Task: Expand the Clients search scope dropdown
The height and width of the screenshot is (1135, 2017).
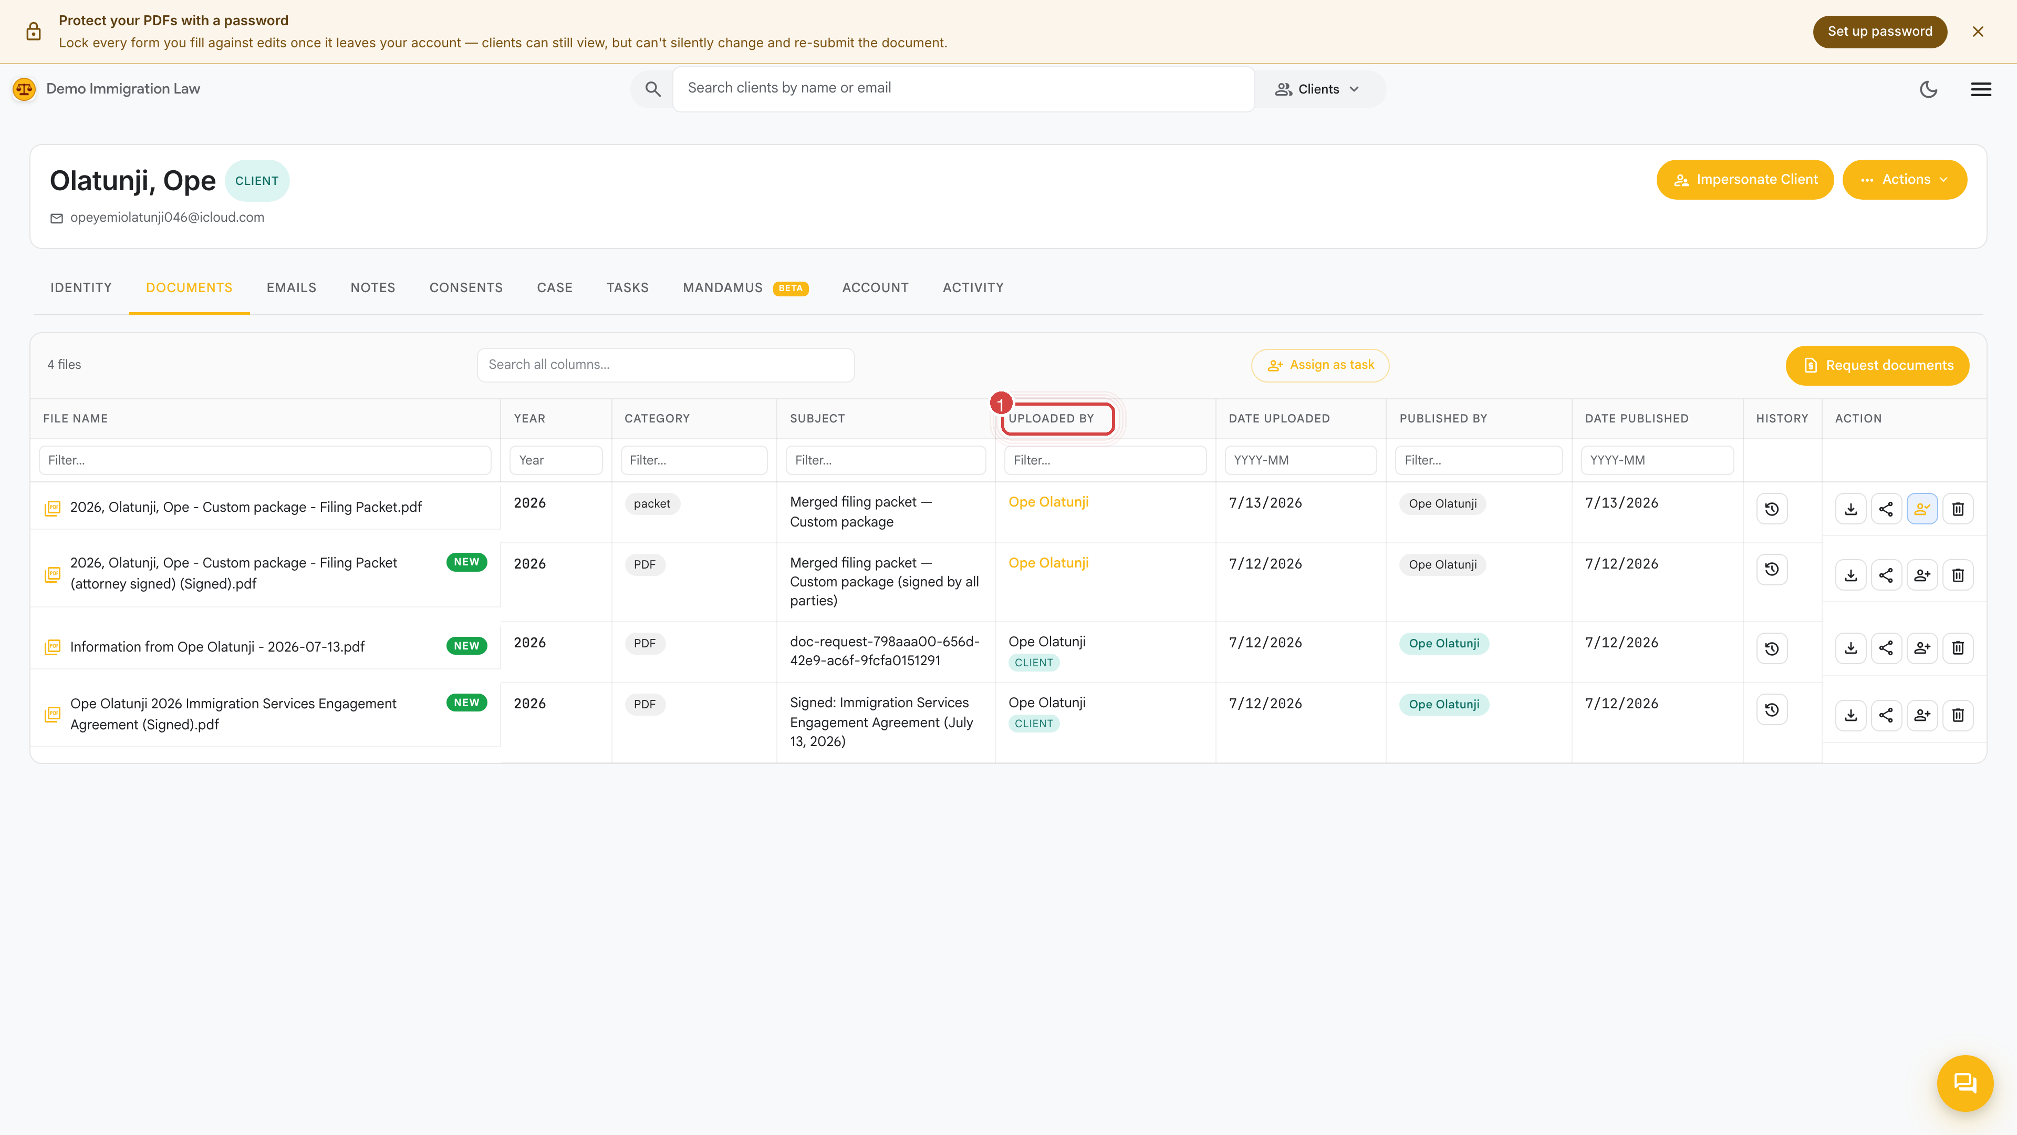Action: click(x=1318, y=89)
